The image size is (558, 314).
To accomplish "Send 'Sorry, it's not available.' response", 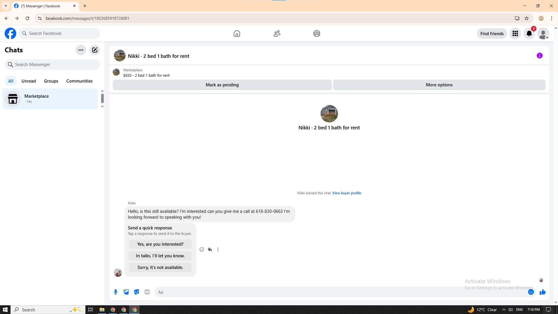I will [160, 267].
